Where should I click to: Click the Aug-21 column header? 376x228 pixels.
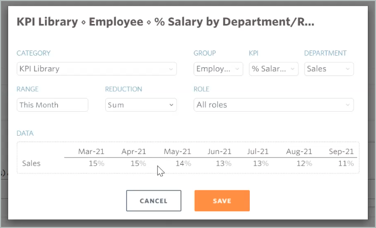[299, 151]
